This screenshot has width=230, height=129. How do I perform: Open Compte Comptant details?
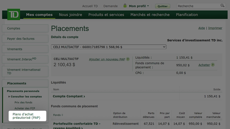[x=69, y=96]
